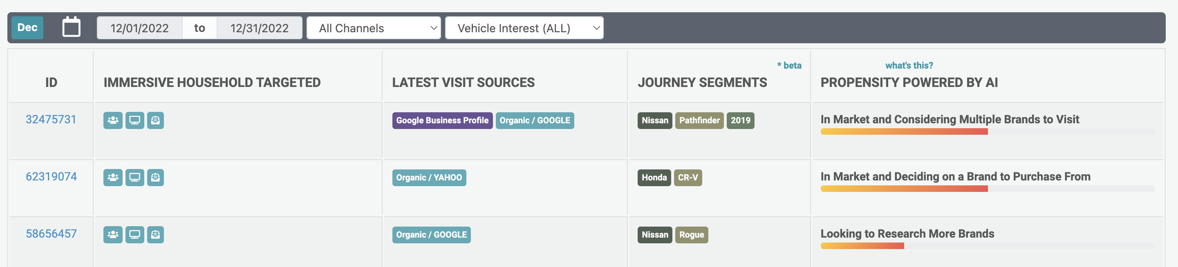Click the Dec month button
Viewport: 1178px width, 267px height.
[x=27, y=28]
